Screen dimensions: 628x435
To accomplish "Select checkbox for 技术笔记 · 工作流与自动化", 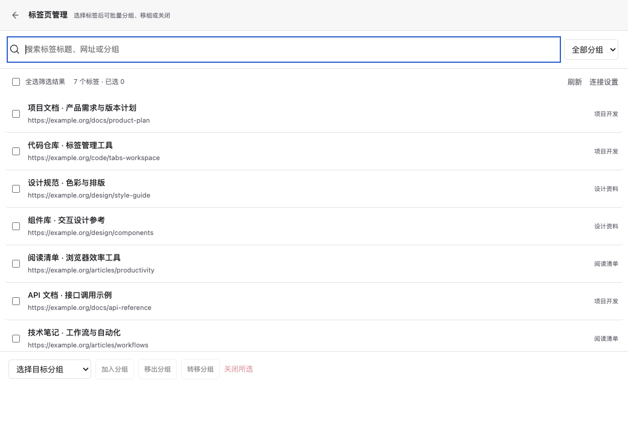I will 16,339.
